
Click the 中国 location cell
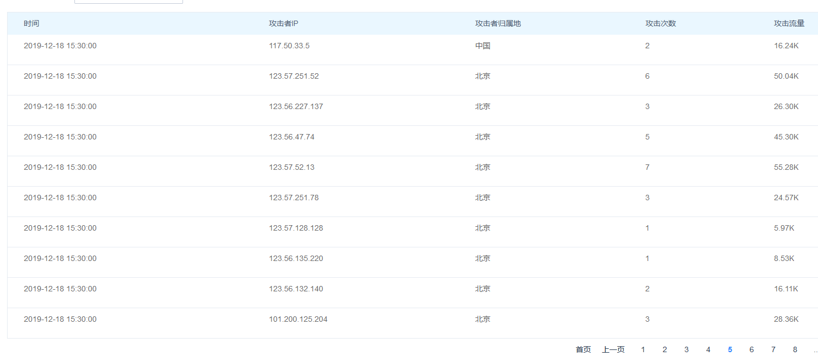482,46
